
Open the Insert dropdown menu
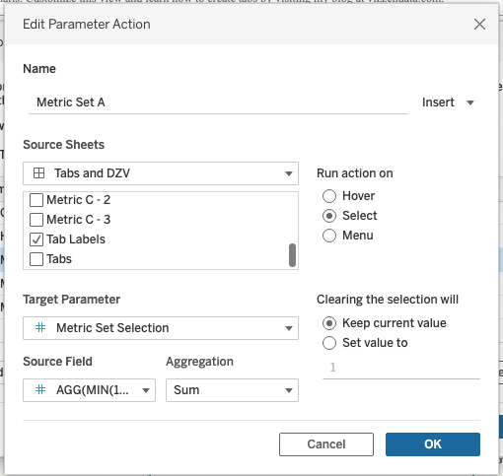pyautogui.click(x=448, y=102)
